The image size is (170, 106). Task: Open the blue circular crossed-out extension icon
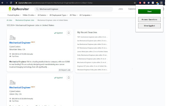coord(148,3)
